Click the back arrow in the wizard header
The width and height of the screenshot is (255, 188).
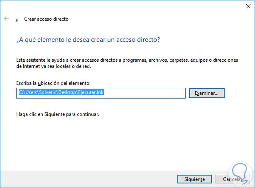[x=6, y=19]
